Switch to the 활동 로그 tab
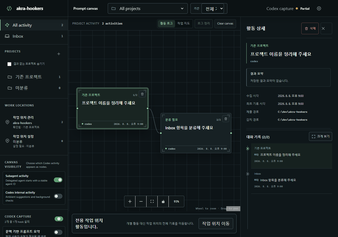338x237 pixels. (x=166, y=23)
